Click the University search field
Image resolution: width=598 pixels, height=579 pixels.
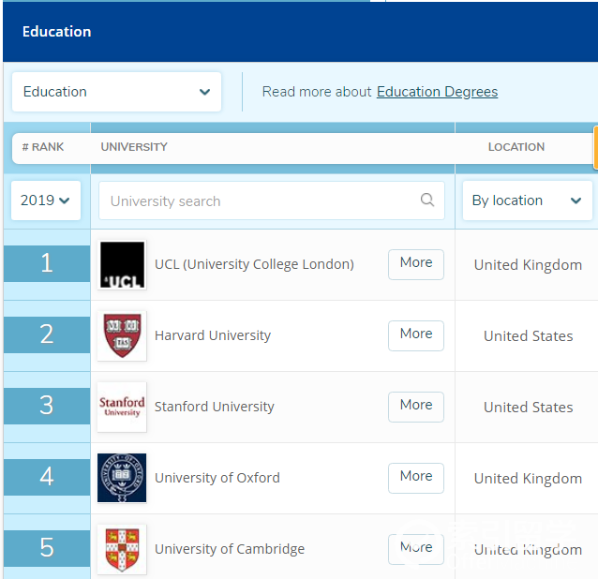[x=272, y=200]
